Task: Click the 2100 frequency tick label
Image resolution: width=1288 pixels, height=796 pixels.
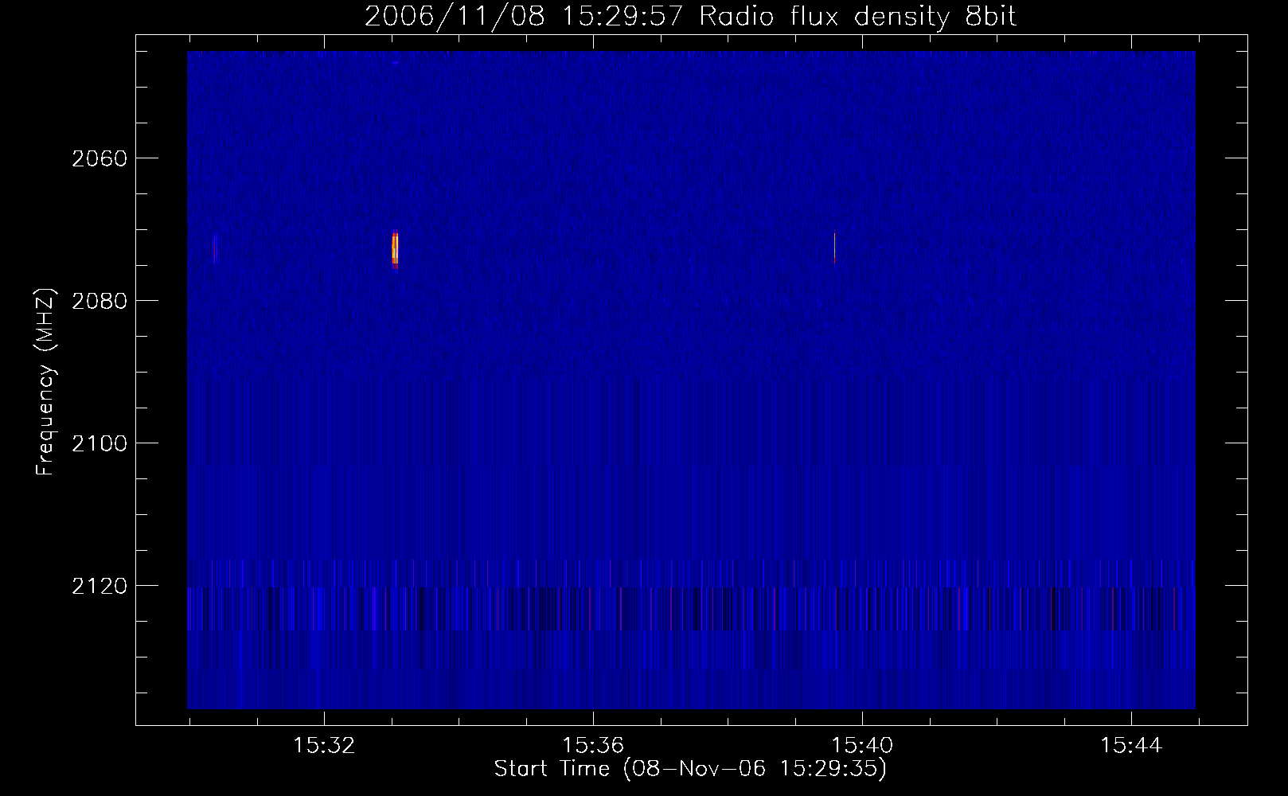Action: coord(100,443)
